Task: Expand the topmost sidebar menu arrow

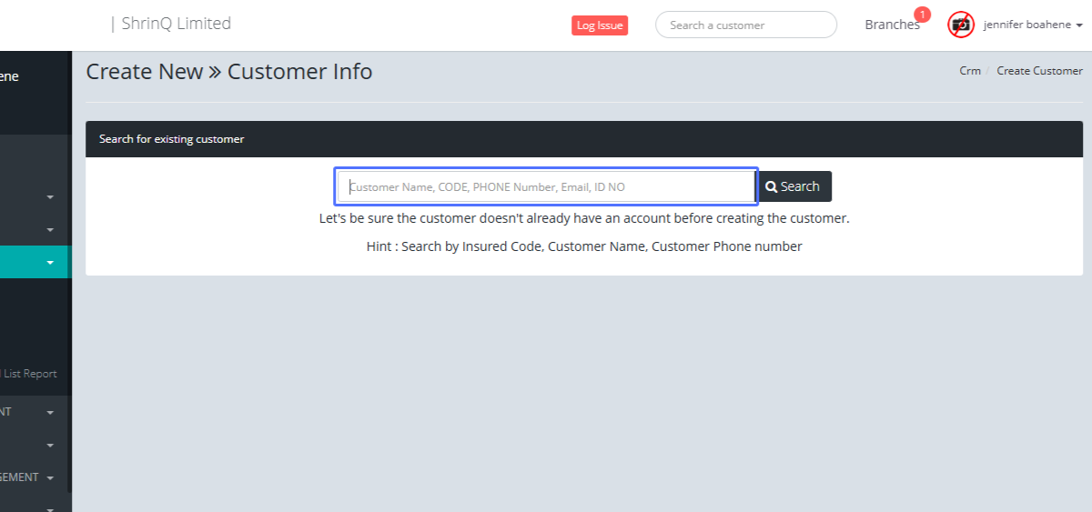Action: (50, 196)
